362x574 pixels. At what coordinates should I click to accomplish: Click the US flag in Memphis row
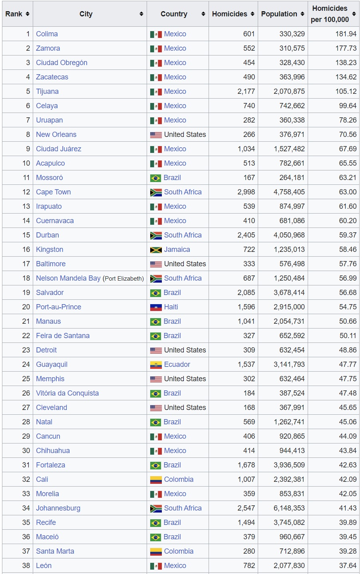coord(156,379)
